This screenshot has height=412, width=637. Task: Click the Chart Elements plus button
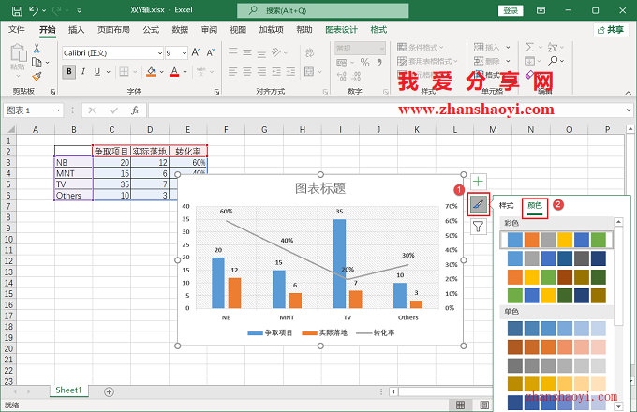click(478, 182)
